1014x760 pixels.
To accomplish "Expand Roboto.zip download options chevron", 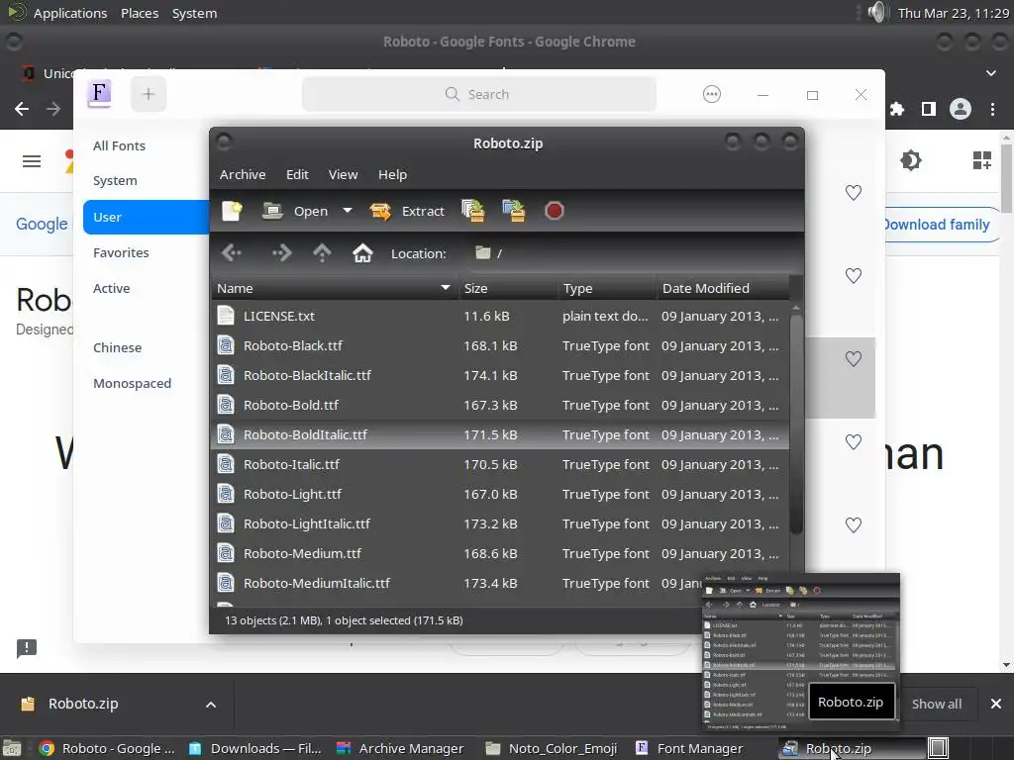I will (211, 705).
